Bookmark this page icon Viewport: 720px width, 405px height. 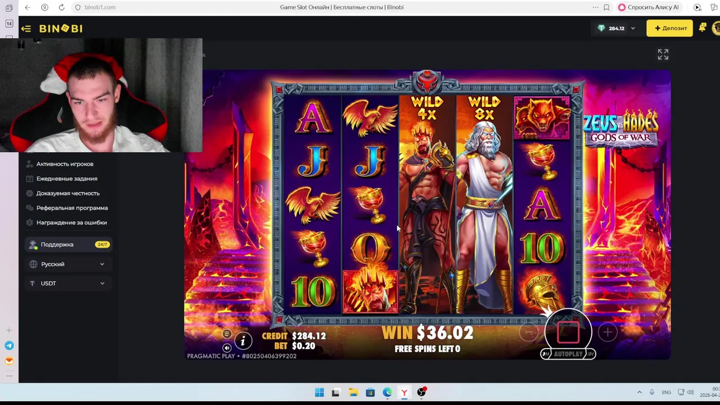pos(606,7)
